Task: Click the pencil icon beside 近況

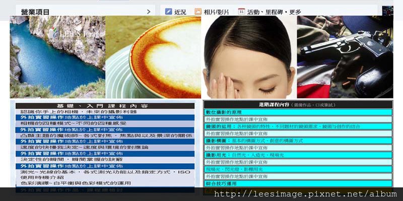Action: coord(168,12)
